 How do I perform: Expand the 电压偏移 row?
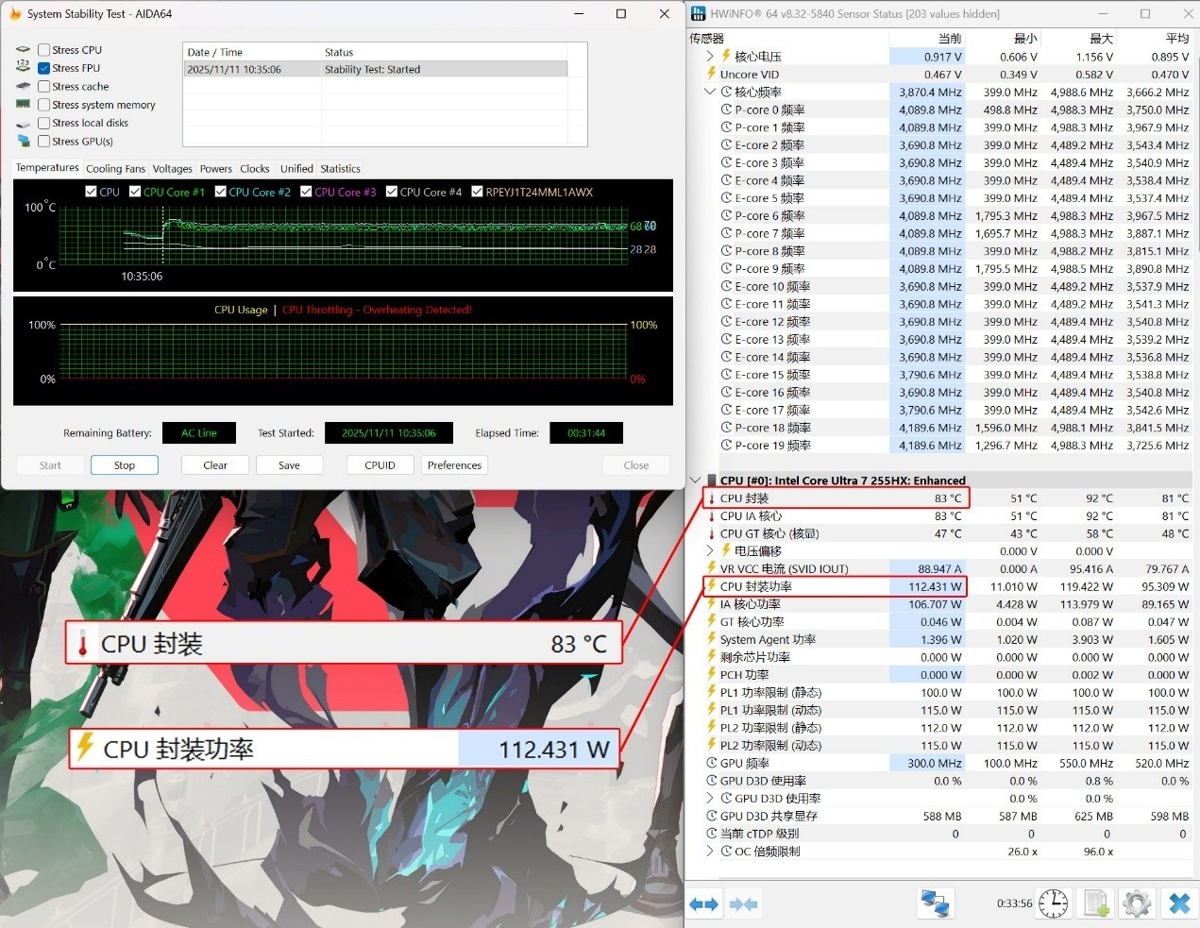tap(710, 551)
